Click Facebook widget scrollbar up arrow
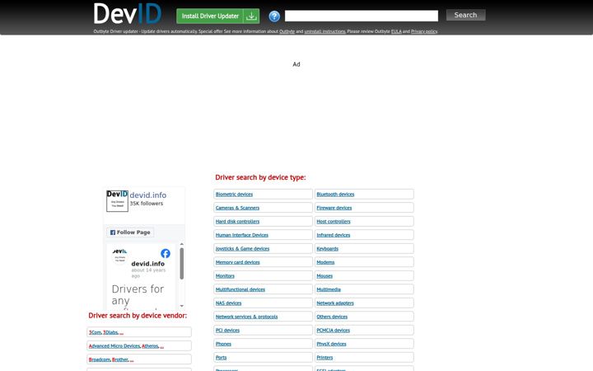Screen dimensions: 593x371 click(x=181, y=245)
